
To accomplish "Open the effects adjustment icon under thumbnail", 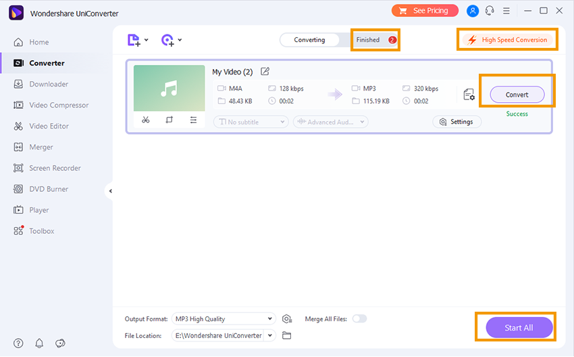I will 193,120.
